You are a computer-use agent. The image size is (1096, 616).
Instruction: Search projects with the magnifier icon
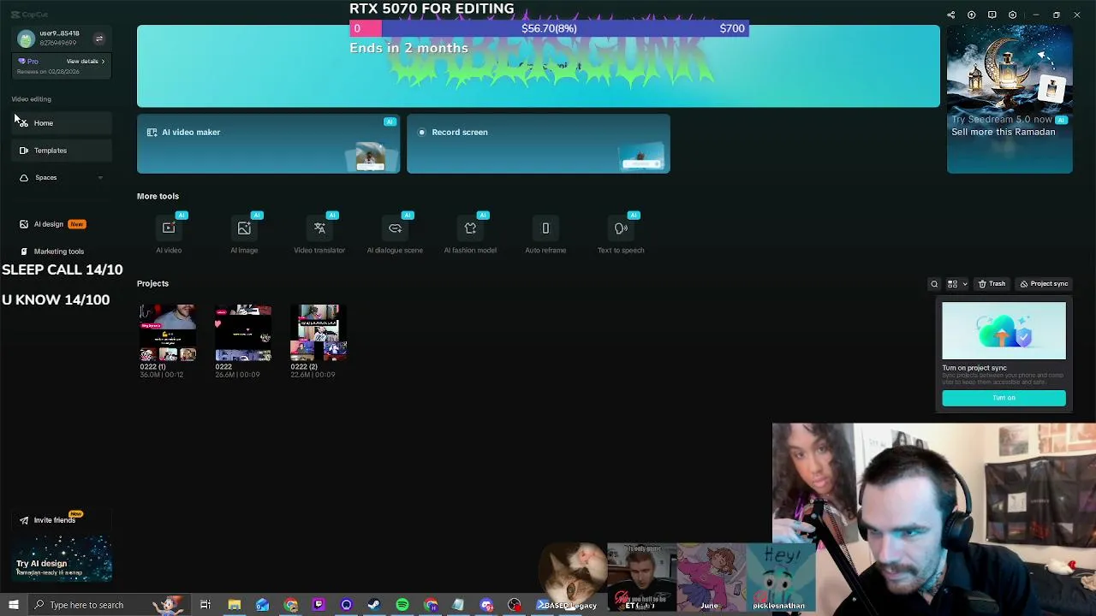click(x=934, y=284)
